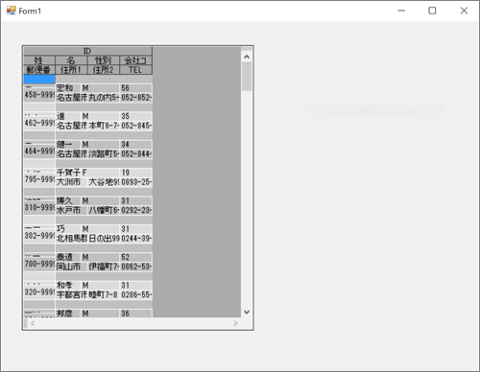Click the address cell 北相馬郡

tap(71, 239)
